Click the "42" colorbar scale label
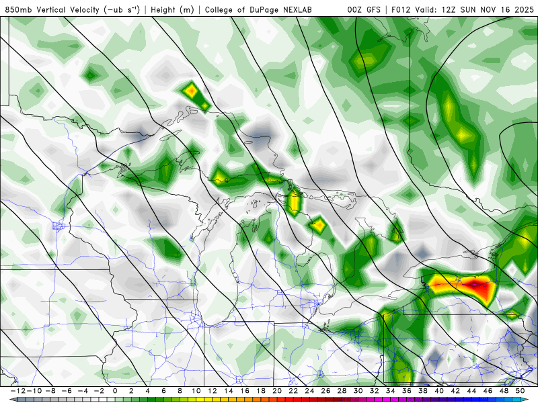 [455, 391]
